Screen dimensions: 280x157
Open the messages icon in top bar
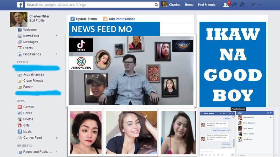234,5
